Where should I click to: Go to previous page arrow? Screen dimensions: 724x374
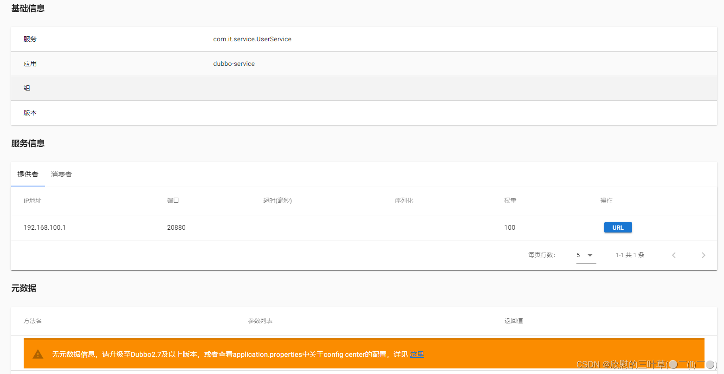point(674,255)
